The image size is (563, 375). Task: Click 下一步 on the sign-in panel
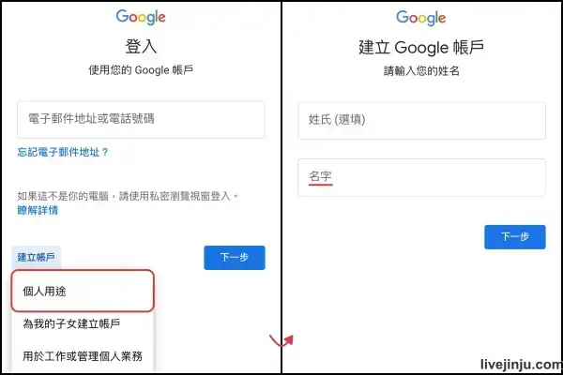click(235, 258)
